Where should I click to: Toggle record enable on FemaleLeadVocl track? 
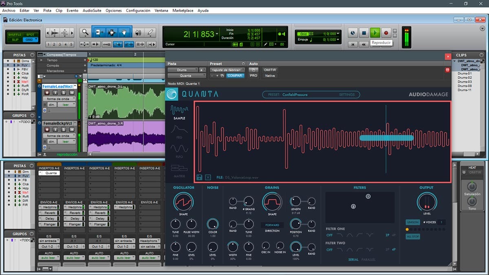48,93
